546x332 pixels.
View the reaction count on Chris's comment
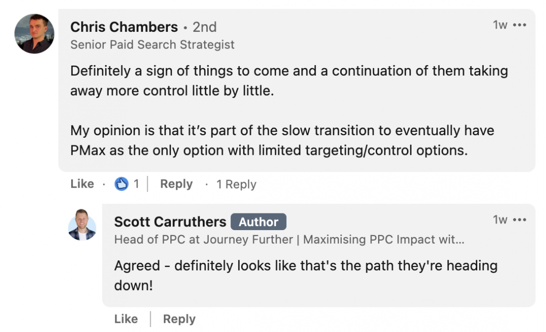(136, 184)
